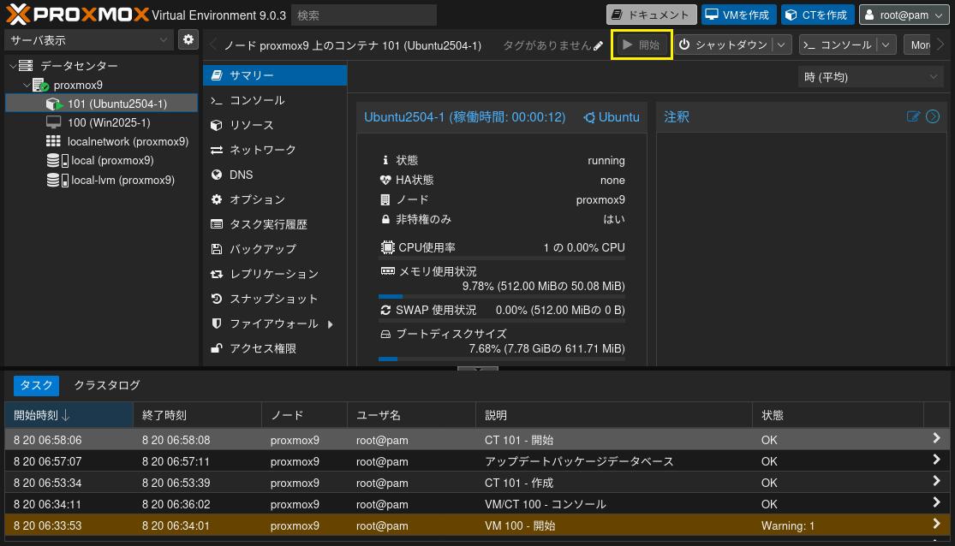The height and width of the screenshot is (546, 955).
Task: Collapse the データセンター tree node
Action: (x=13, y=65)
